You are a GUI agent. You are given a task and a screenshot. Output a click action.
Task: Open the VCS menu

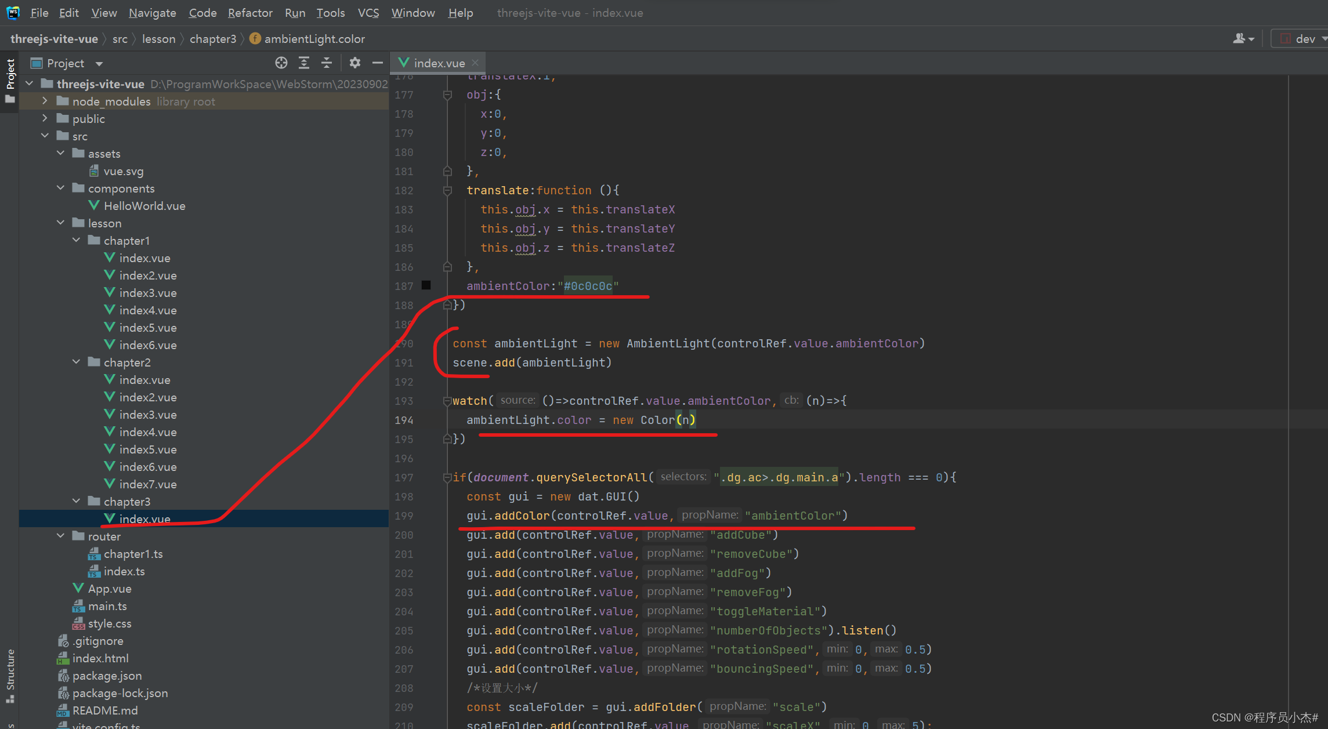(368, 13)
